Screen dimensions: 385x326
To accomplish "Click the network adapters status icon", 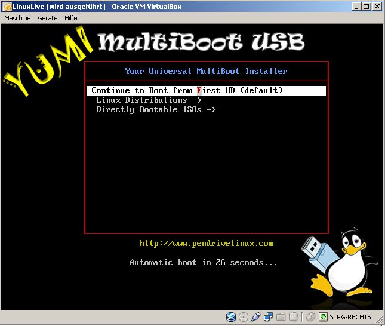I will pyautogui.click(x=268, y=317).
